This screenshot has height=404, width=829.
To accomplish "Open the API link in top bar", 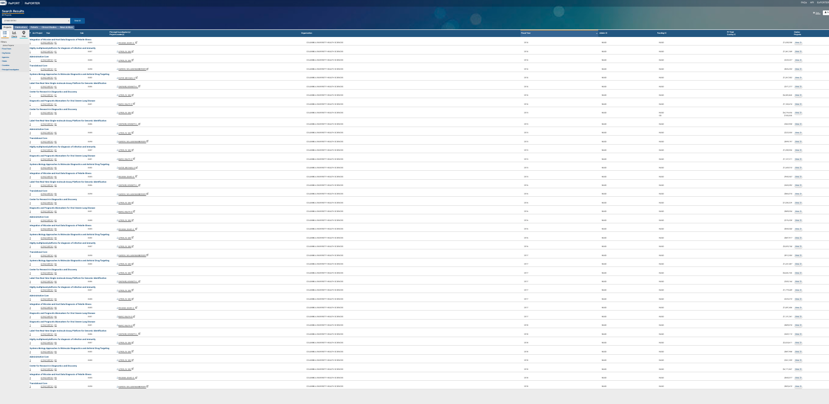I will [812, 2].
